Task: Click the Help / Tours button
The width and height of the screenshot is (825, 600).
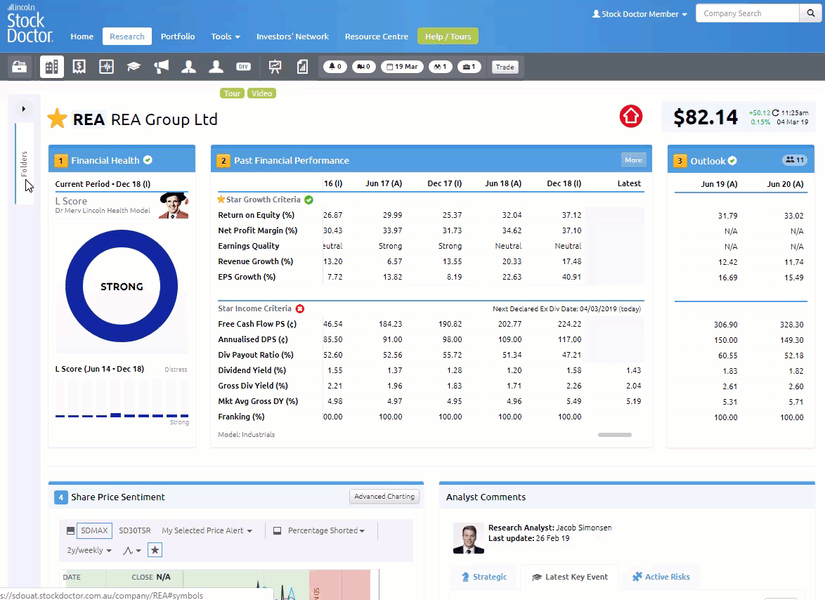Action: click(448, 37)
